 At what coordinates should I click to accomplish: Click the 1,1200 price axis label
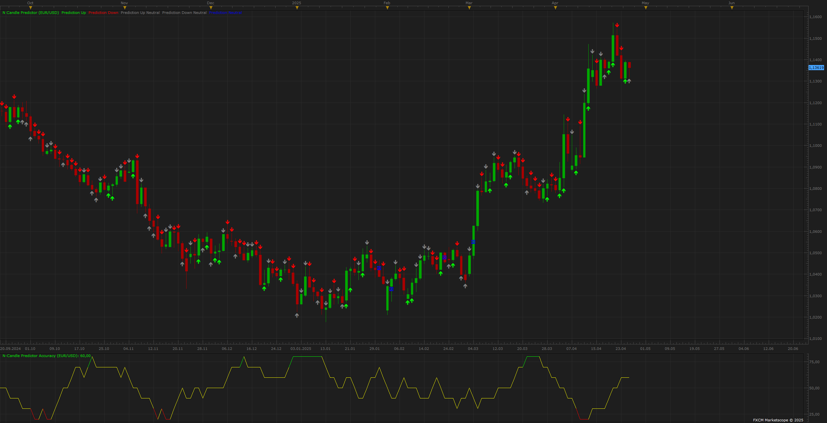point(815,103)
